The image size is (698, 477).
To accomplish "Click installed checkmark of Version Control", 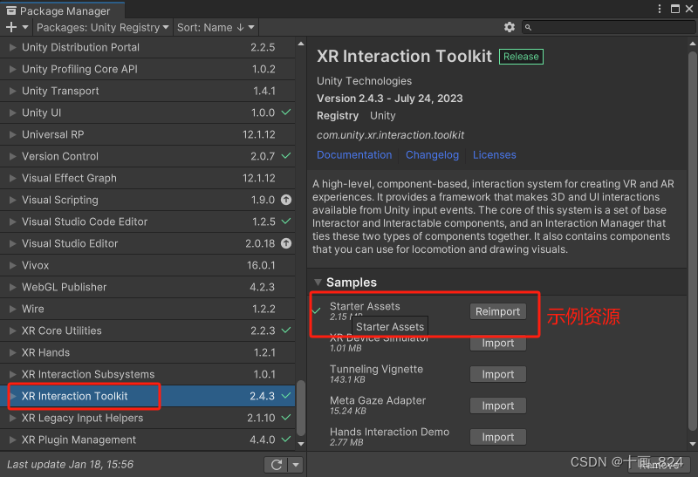I will tap(286, 156).
